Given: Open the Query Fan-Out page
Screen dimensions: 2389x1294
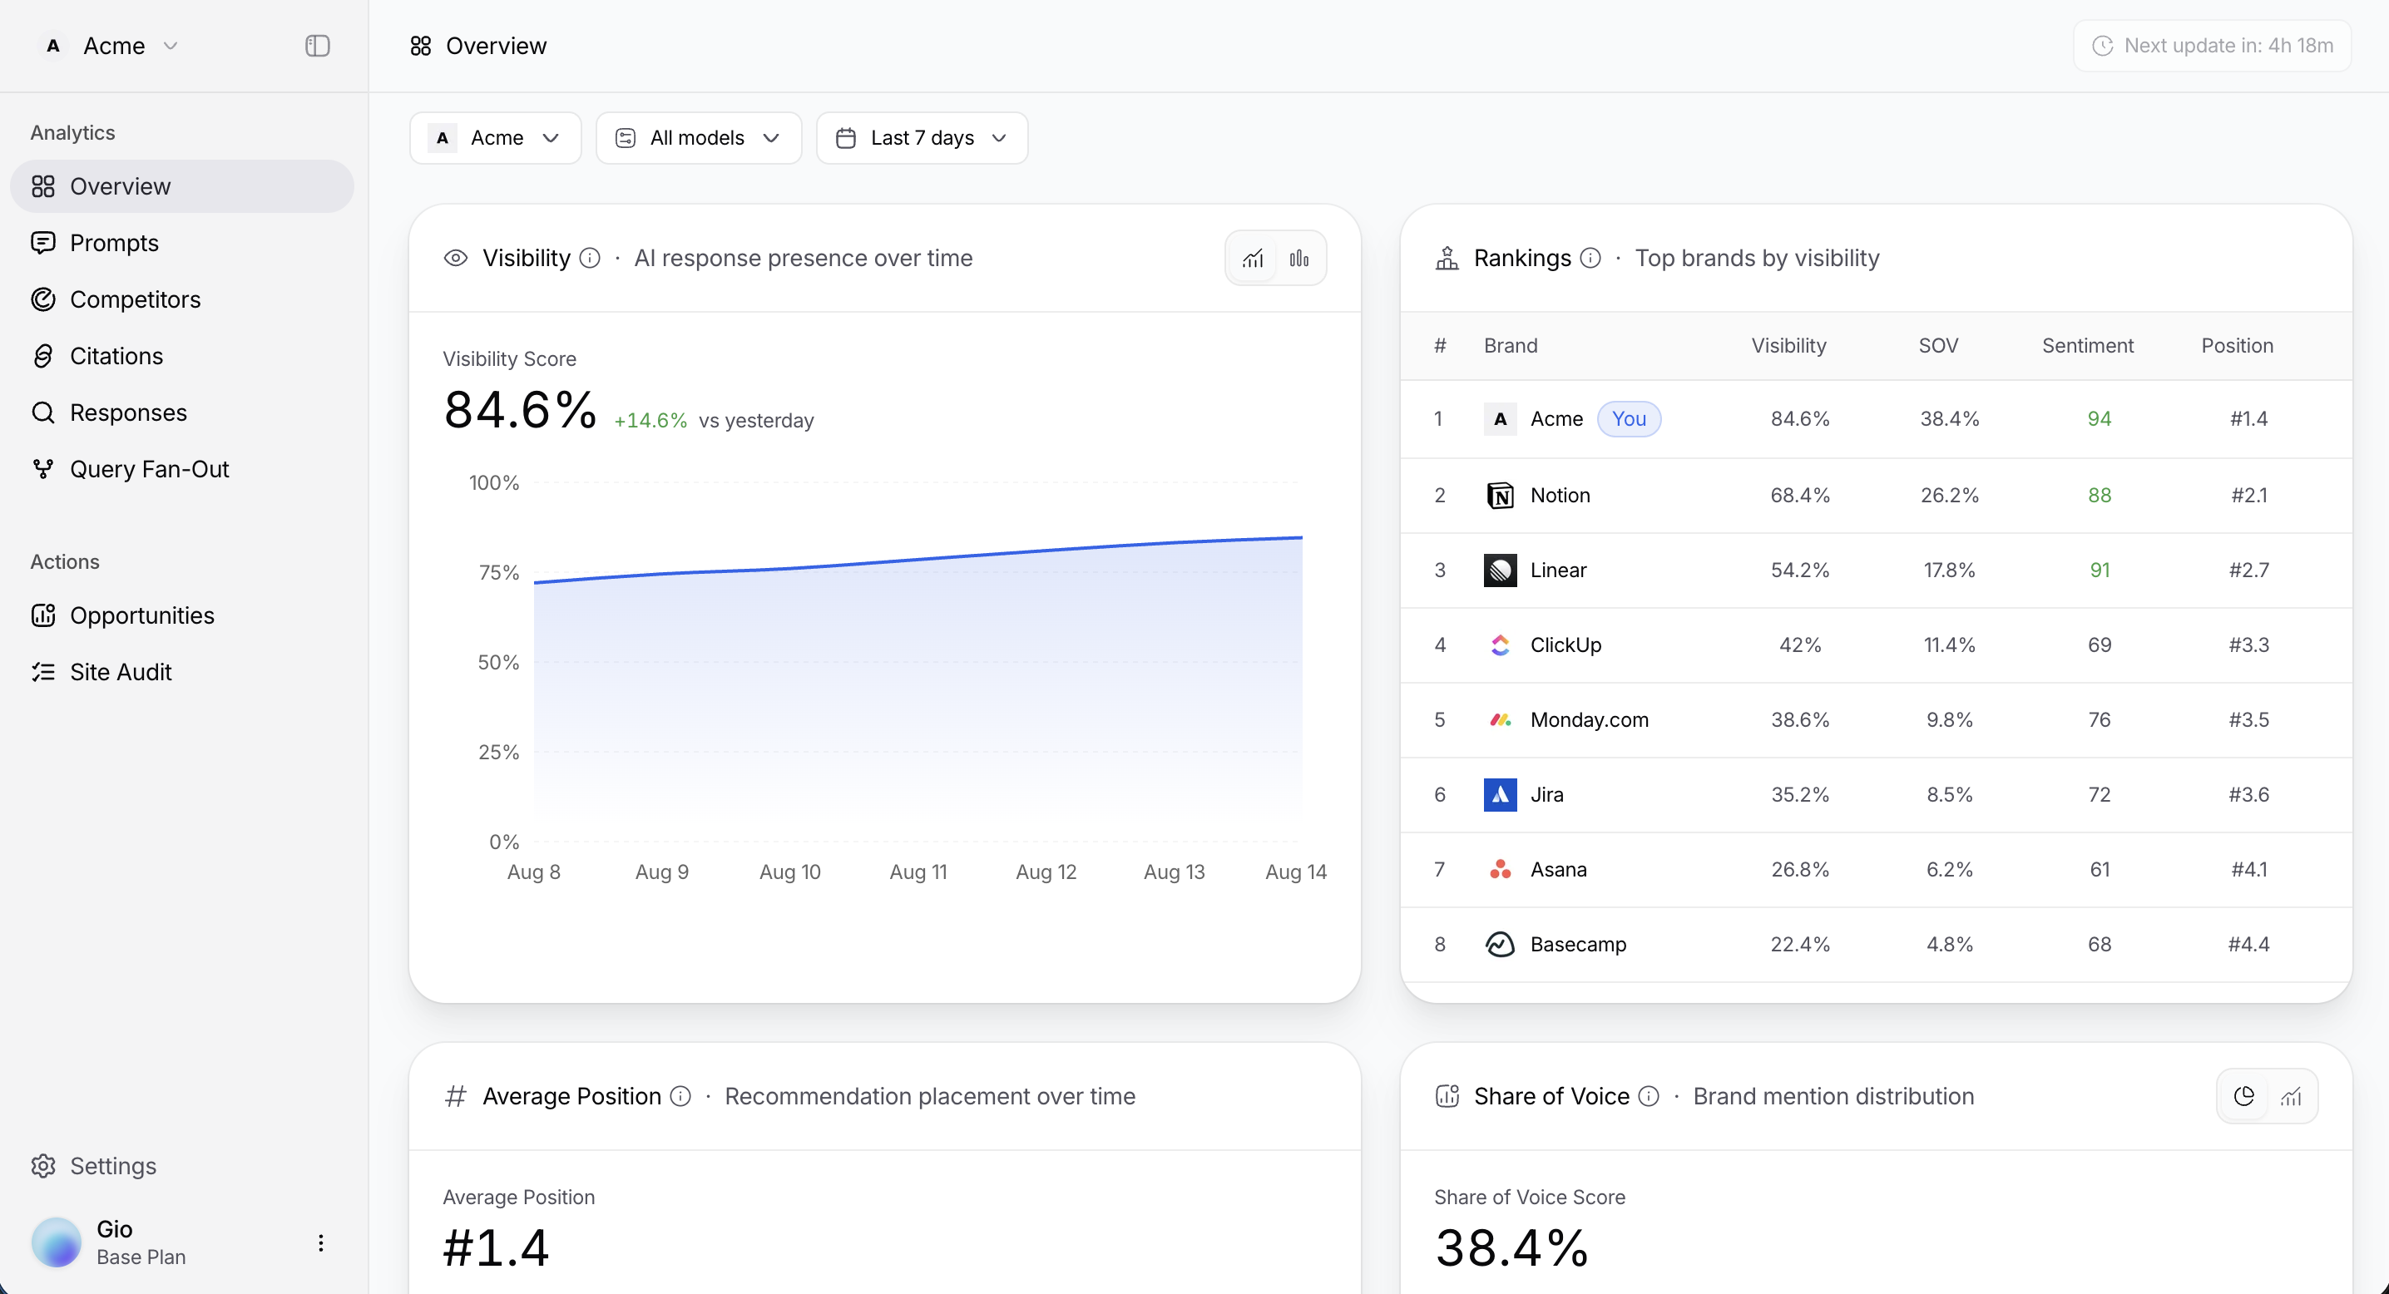Looking at the screenshot, I should point(182,469).
